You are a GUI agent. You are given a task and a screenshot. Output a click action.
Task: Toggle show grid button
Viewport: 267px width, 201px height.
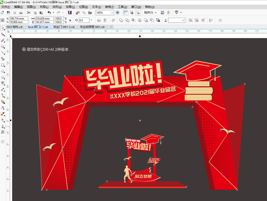pyautogui.click(x=132, y=12)
